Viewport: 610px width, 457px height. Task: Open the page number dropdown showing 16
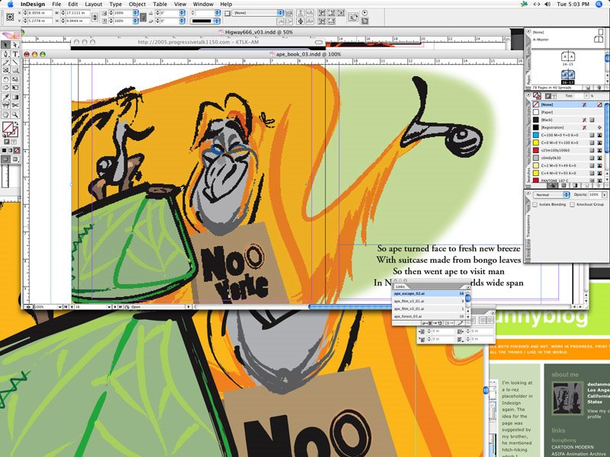(x=109, y=307)
